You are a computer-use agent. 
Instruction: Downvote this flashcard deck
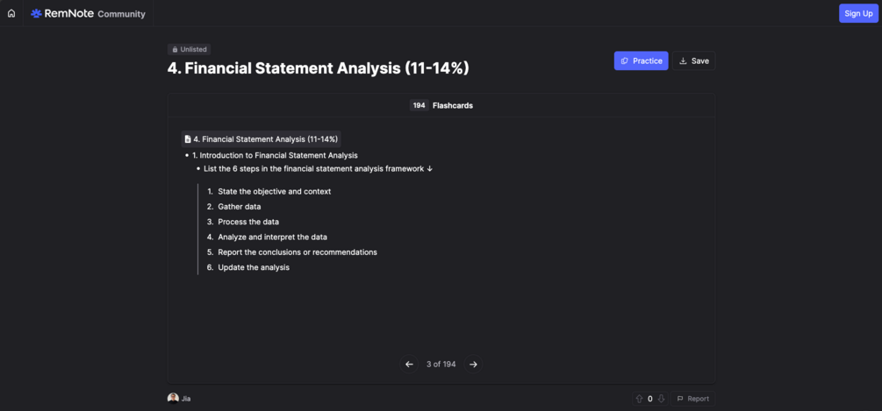pyautogui.click(x=661, y=399)
